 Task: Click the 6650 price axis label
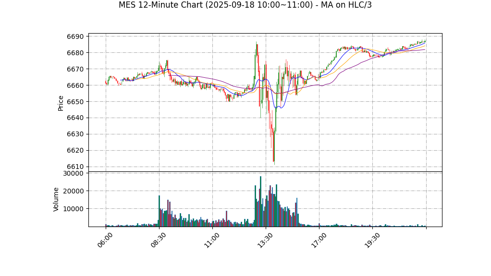click(x=75, y=102)
